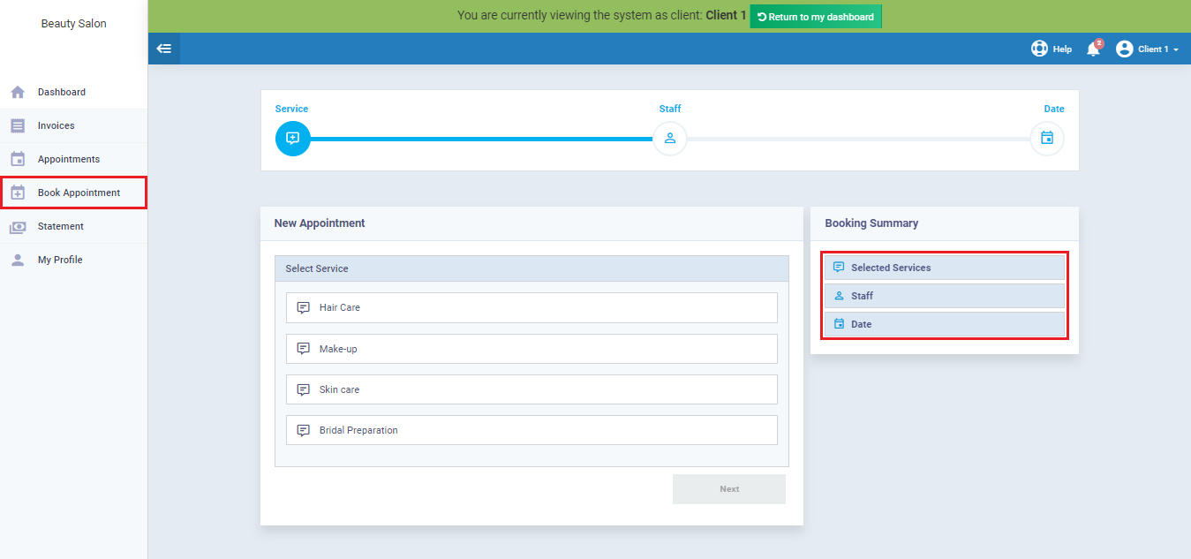Click the Service step circle icon

pyautogui.click(x=293, y=139)
